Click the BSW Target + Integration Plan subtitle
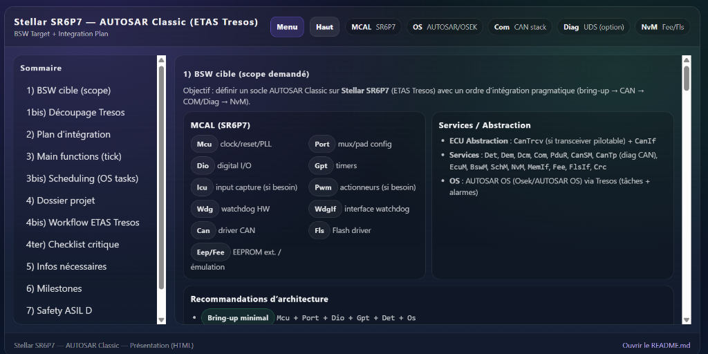The height and width of the screenshot is (354, 708). pos(61,34)
